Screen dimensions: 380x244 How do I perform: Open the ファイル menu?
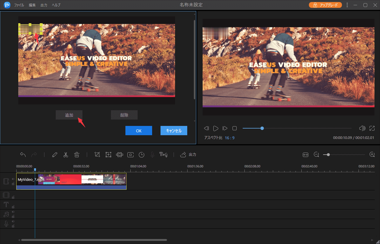(19, 5)
